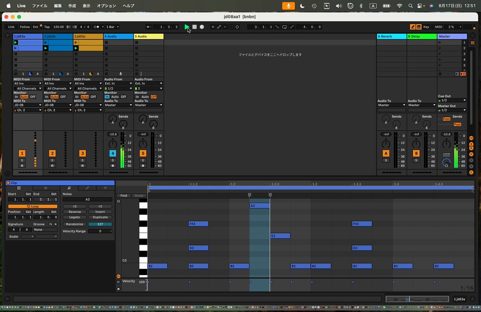Toggle Computer MIDI Keyboard icon
This screenshot has width=481, height=312.
(x=418, y=27)
